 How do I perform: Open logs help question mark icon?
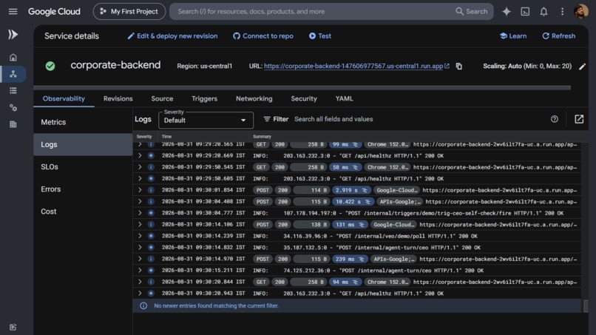click(554, 119)
